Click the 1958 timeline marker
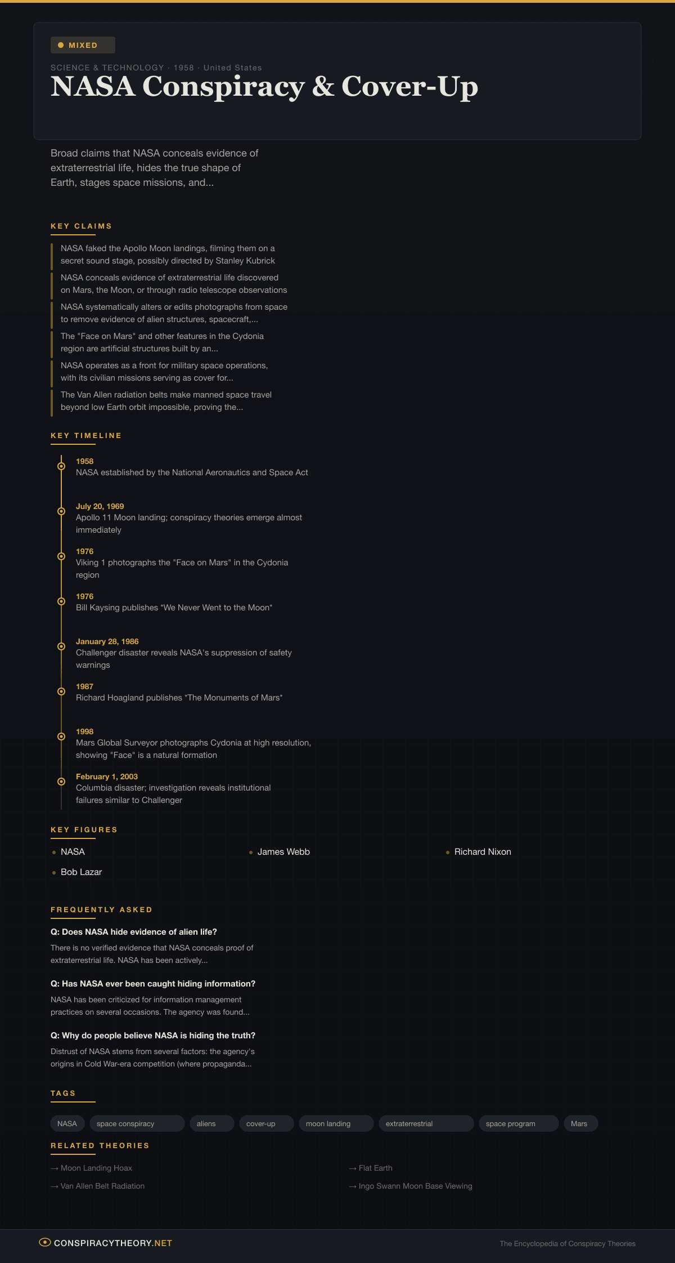Viewport: 675px width, 1263px height. tap(61, 466)
